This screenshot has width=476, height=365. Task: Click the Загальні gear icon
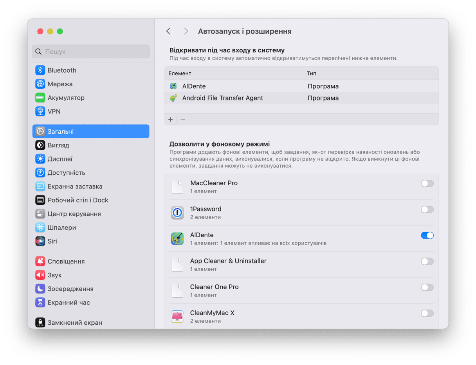[40, 132]
